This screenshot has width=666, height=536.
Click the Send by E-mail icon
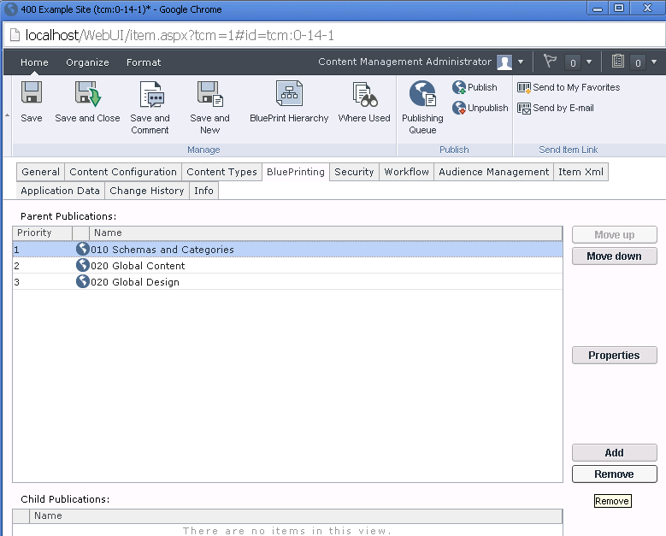tap(524, 109)
